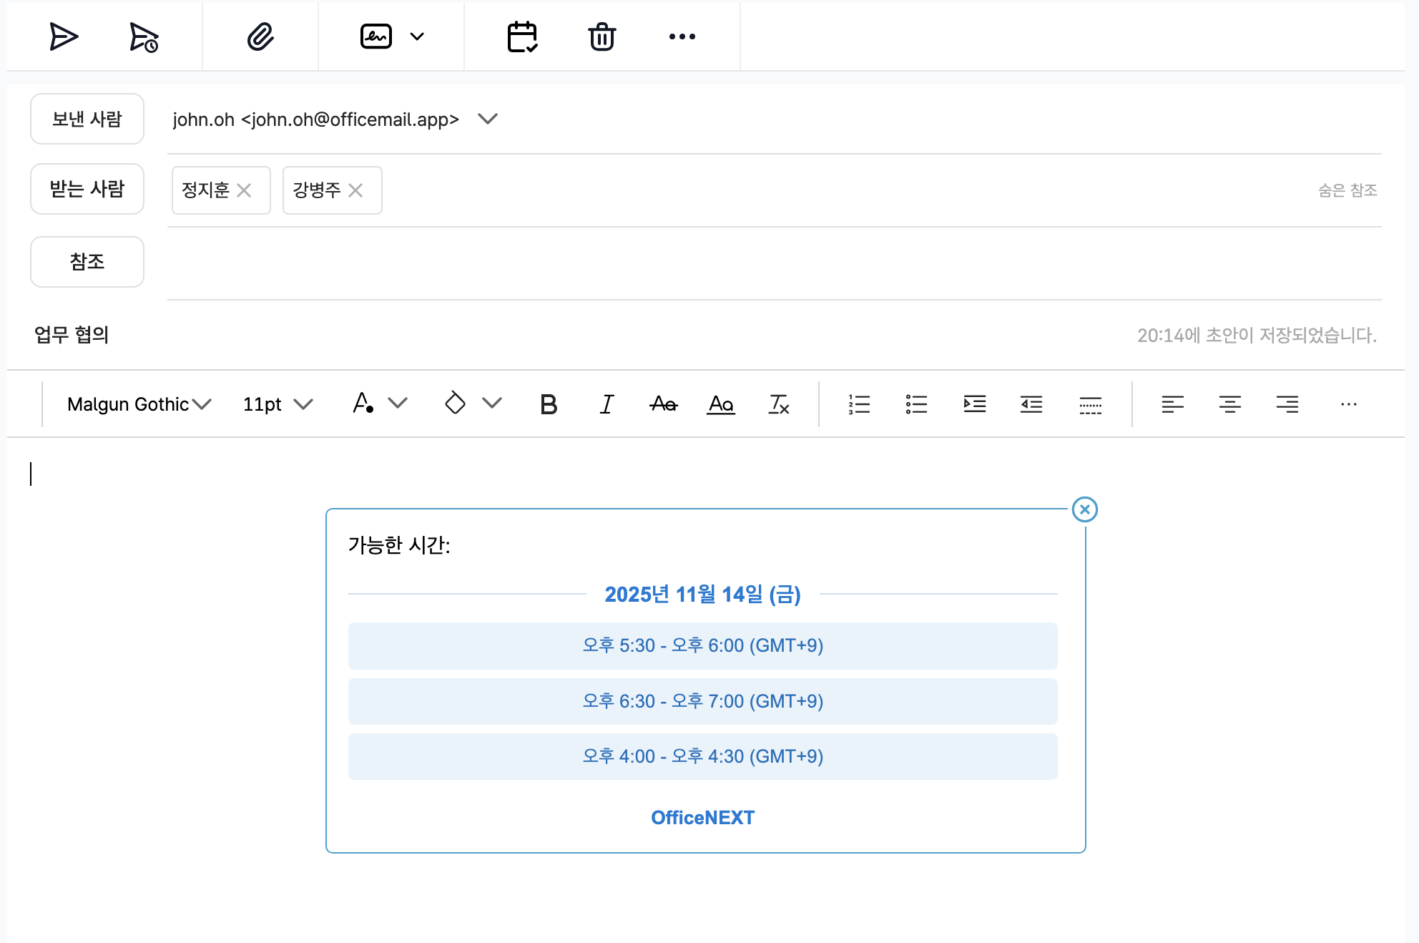Screen dimensions: 1419x943
Task: Open the text color picker arrow
Action: pos(398,404)
